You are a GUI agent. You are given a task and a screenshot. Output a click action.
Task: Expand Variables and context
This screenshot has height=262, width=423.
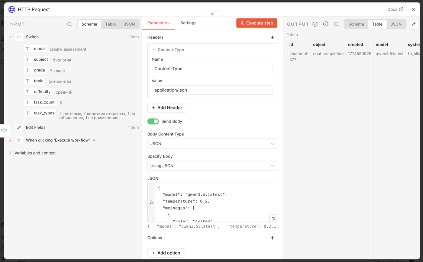10,153
